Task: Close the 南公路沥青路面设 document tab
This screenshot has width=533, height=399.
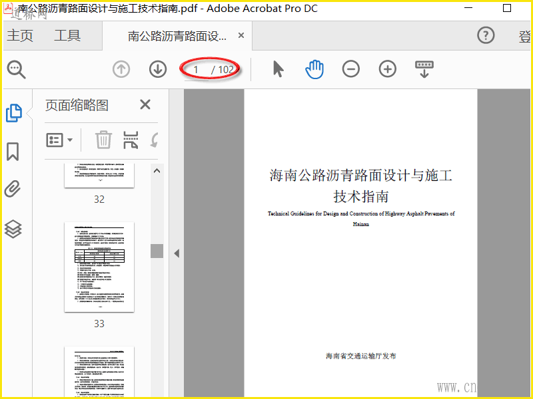Action: [241, 35]
